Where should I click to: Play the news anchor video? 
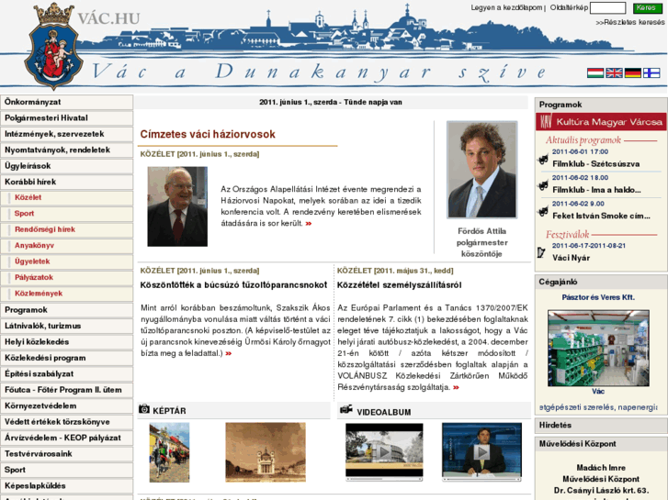pyautogui.click(x=481, y=451)
